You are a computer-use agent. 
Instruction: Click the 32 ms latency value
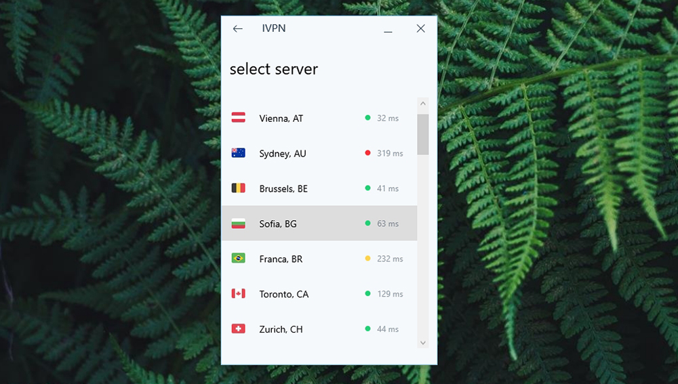pos(388,118)
